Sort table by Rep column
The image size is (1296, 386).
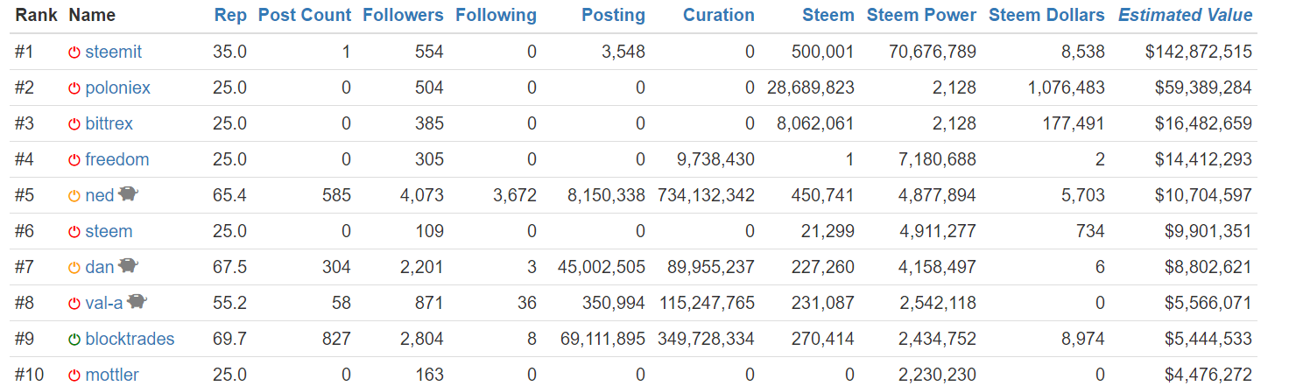pos(229,15)
